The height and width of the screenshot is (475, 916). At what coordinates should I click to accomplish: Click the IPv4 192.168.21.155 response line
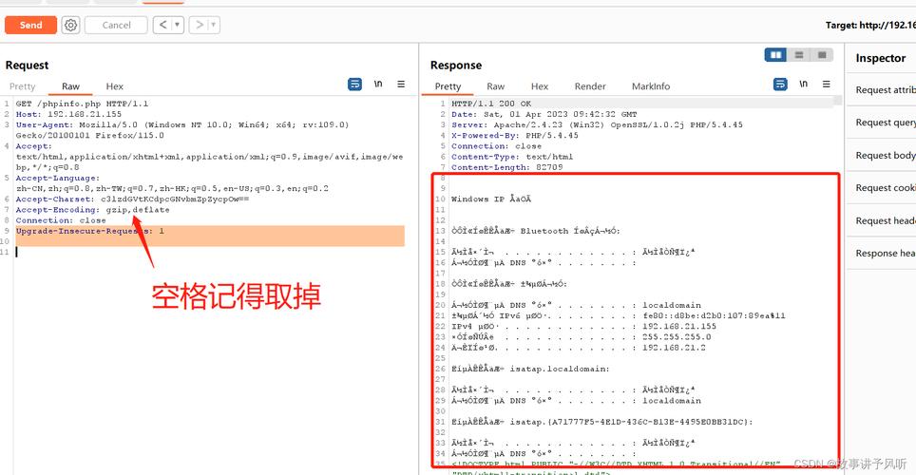pyautogui.click(x=583, y=327)
